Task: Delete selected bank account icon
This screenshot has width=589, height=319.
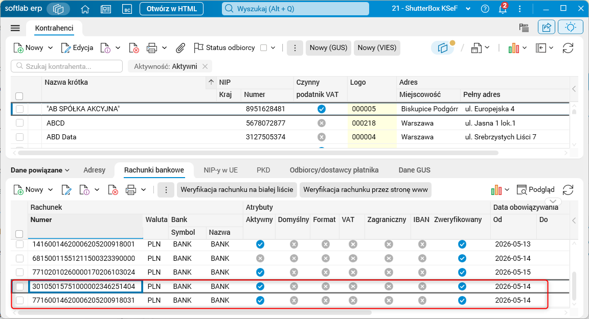Action: coord(113,190)
